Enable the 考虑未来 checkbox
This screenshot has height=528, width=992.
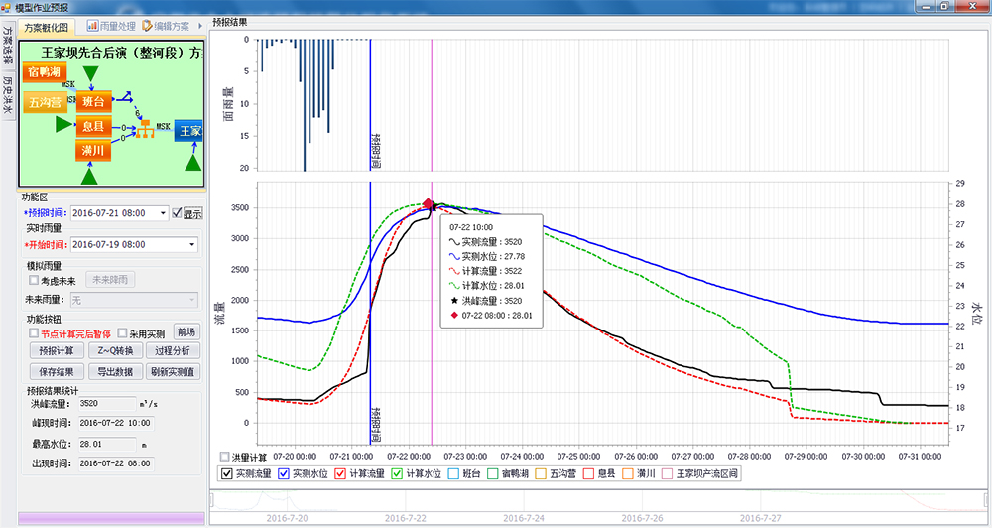point(35,280)
